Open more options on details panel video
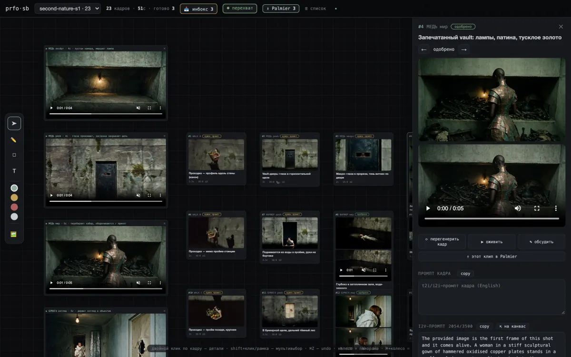The image size is (571, 357). 556,208
